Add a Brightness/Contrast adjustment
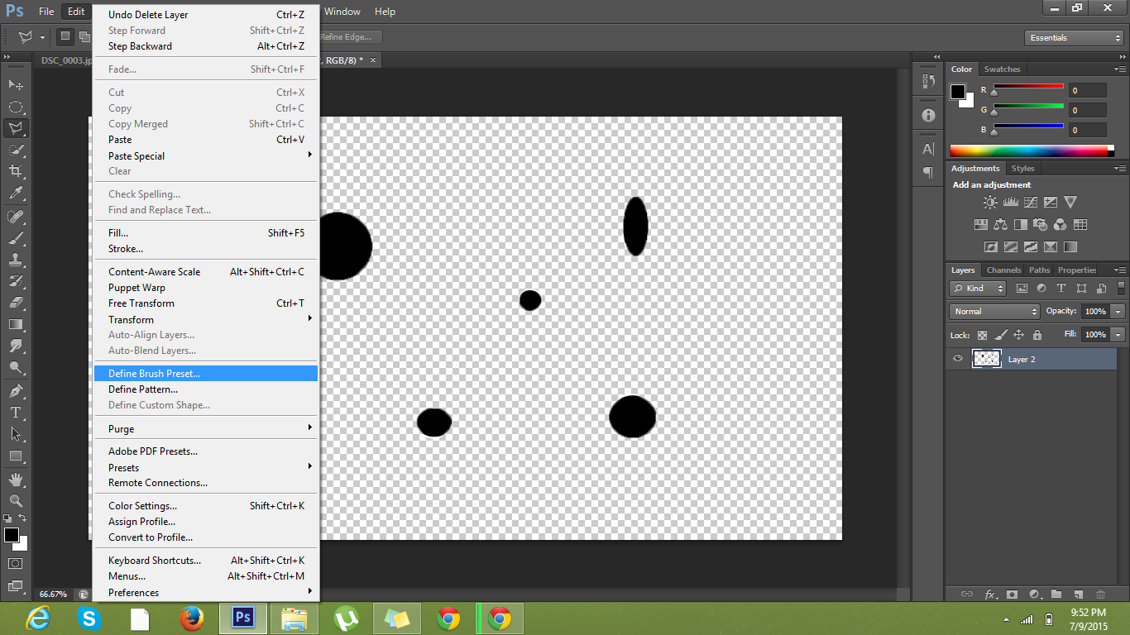 pos(990,202)
